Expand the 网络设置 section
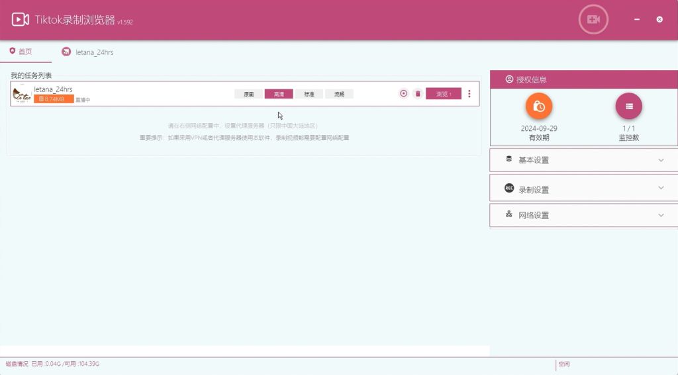The height and width of the screenshot is (375, 678). click(x=584, y=215)
